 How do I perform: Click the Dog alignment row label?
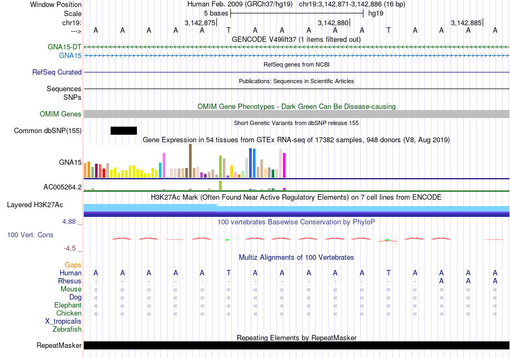tap(75, 297)
